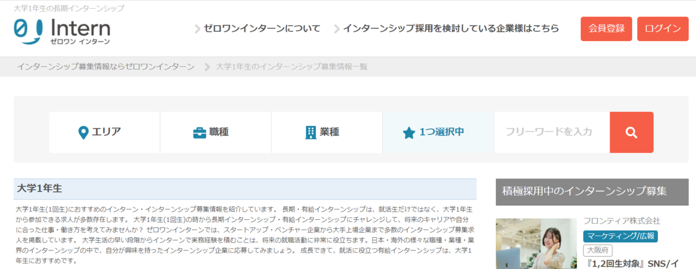
Task: Click the マーケティング/広報 tag
Action: click(621, 236)
